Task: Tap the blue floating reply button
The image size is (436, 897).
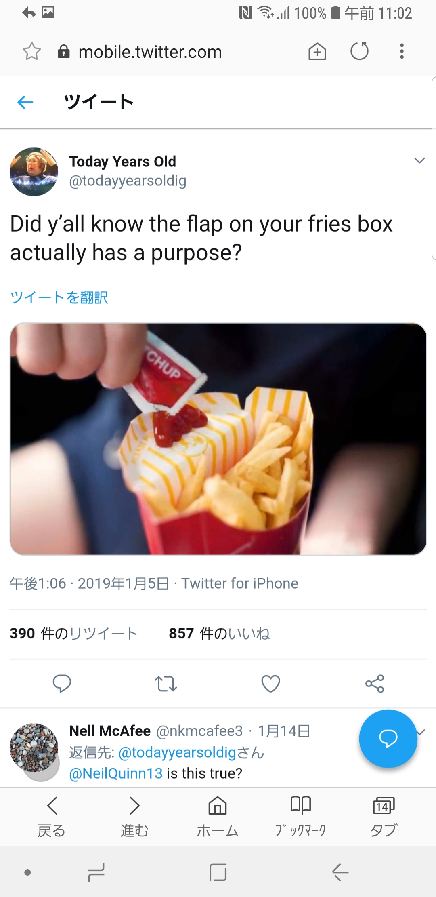Action: pos(388,738)
